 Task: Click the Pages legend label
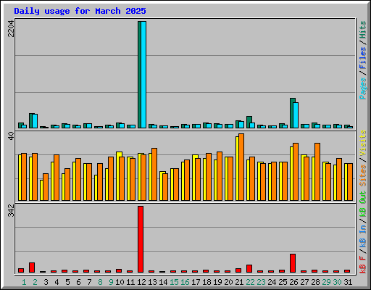click(363, 88)
